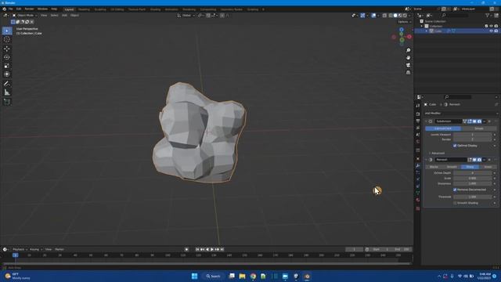Select Simple subdivision type
The image size is (501, 282).
click(478, 128)
